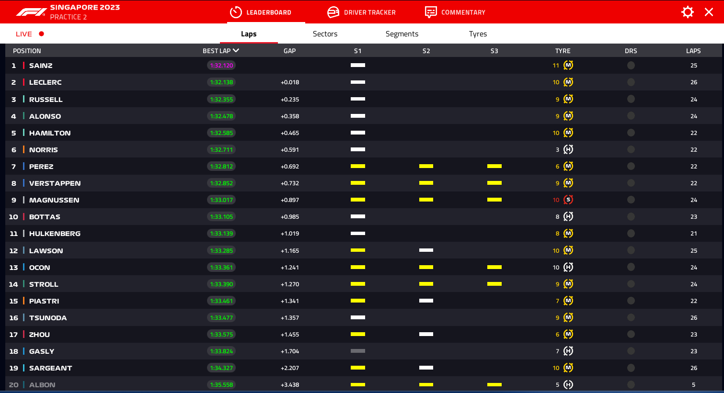Click Sainz's DRS indicator dot
This screenshot has width=724, height=393.
pyautogui.click(x=631, y=65)
